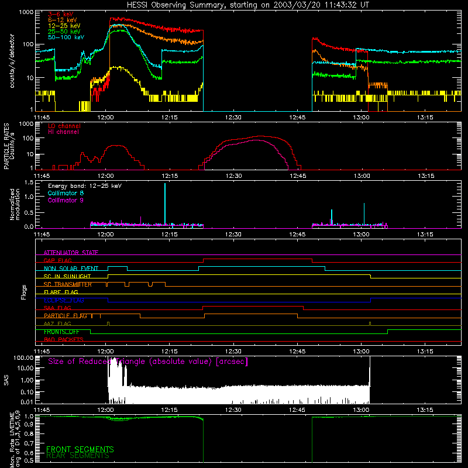This screenshot has height=468, width=468.
Task: Click the SAA FLAG label
Action: click(57, 308)
